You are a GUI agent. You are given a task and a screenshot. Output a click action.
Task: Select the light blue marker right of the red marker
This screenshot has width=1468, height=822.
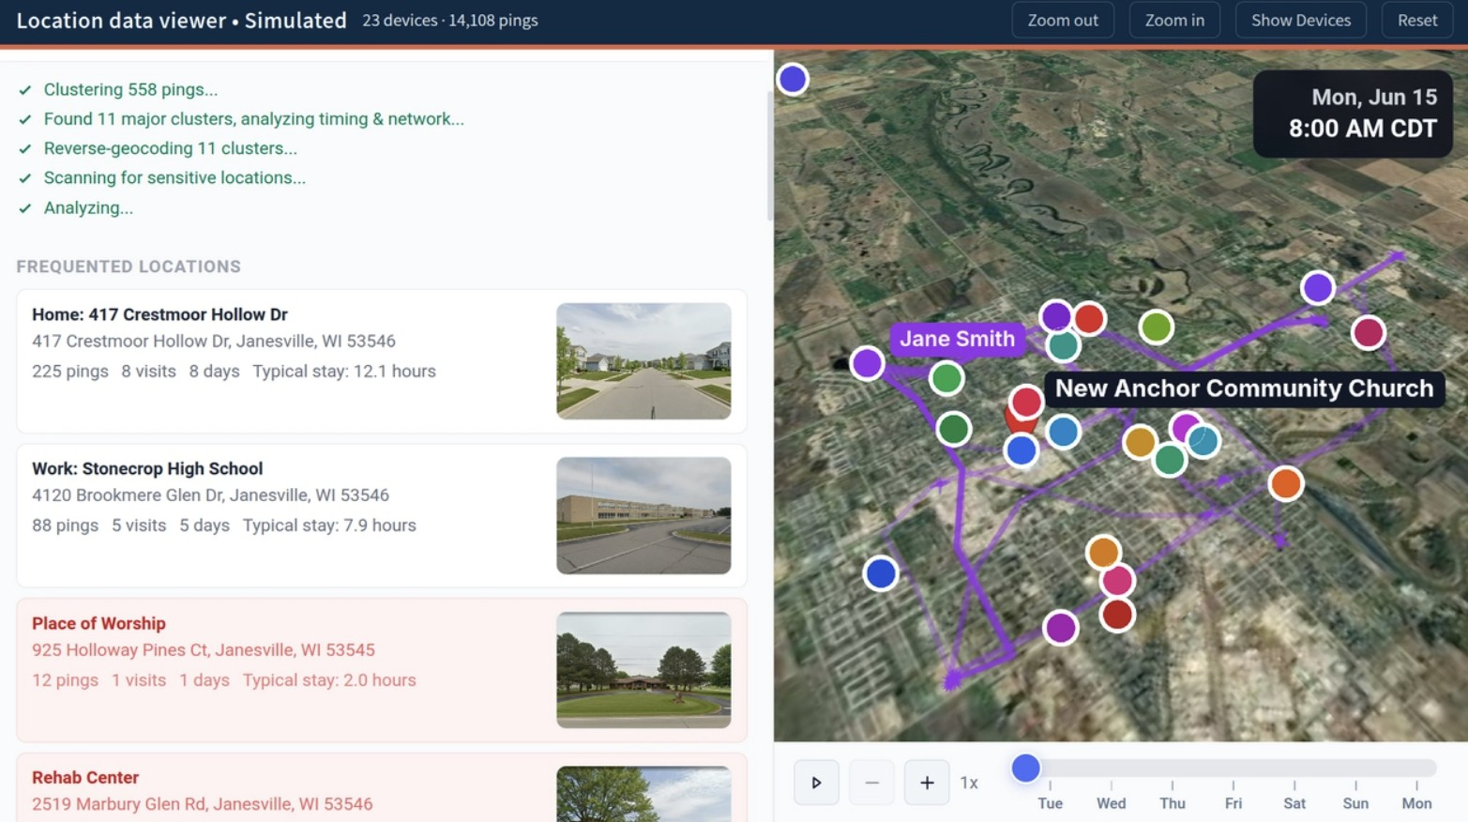point(1063,432)
